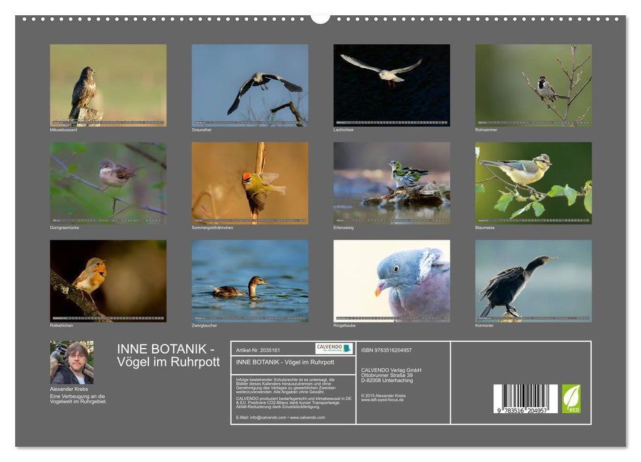Open the Ringeltaube pigeon close-up
The image size is (641, 462).
[391, 280]
